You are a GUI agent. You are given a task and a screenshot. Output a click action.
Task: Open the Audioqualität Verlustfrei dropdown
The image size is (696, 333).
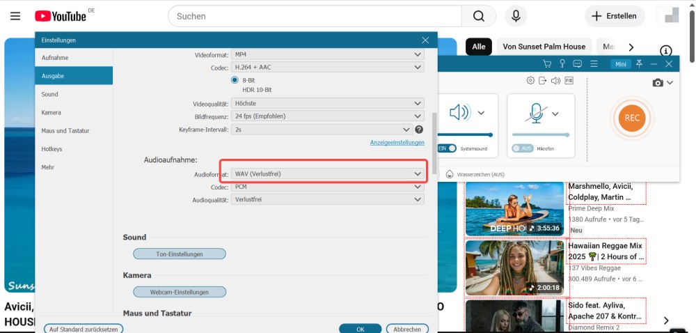click(x=328, y=200)
